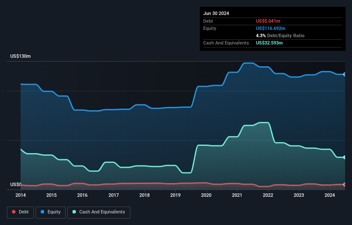Screen dimensions: 352x225
Task: Click the US$130m y-axis label
Action: tap(21, 56)
